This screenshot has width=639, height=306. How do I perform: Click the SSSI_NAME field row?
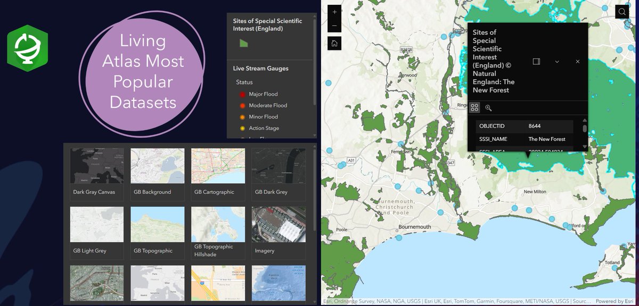tap(525, 139)
